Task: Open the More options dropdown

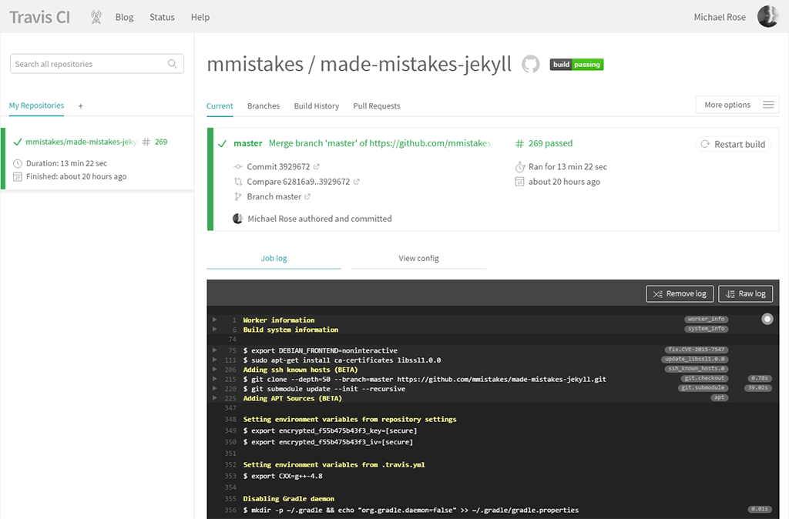Action: 729,105
